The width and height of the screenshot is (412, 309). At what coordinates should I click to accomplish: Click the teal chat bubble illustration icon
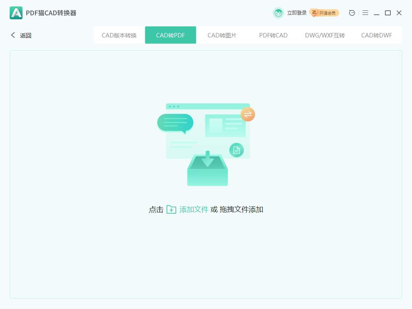coord(175,122)
